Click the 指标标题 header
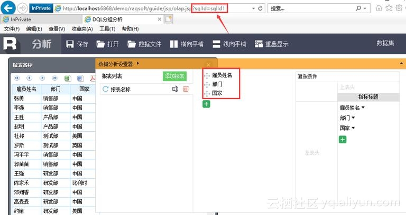 [x=368, y=97]
